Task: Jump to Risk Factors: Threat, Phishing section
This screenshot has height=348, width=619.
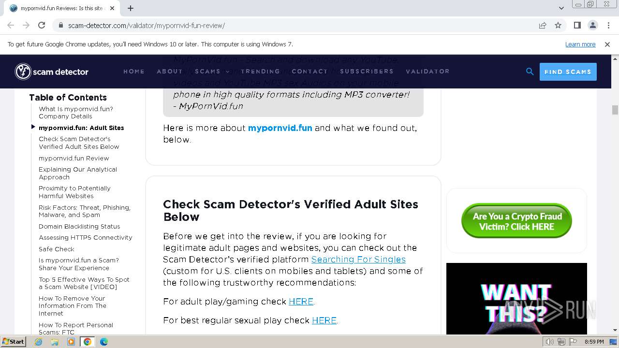Action: (x=85, y=211)
